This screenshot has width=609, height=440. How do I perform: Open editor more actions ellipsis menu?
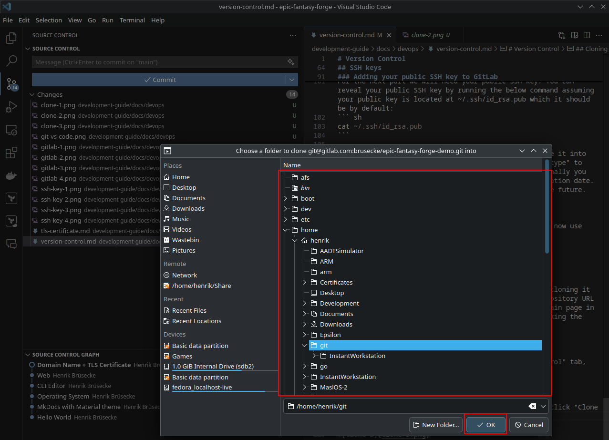(599, 35)
